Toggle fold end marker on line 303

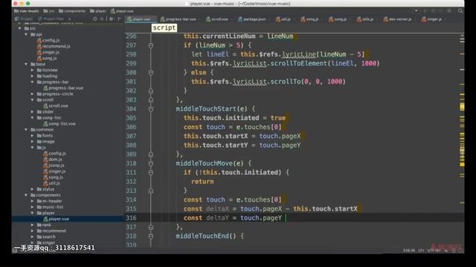pos(150,99)
